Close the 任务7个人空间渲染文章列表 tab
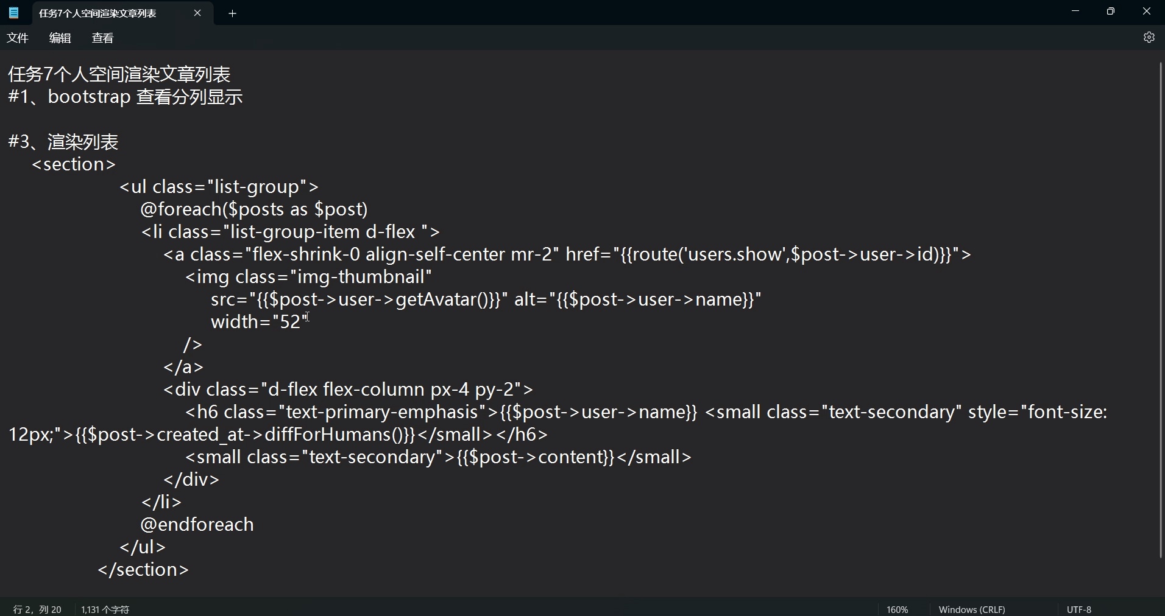1165x616 pixels. [x=197, y=13]
